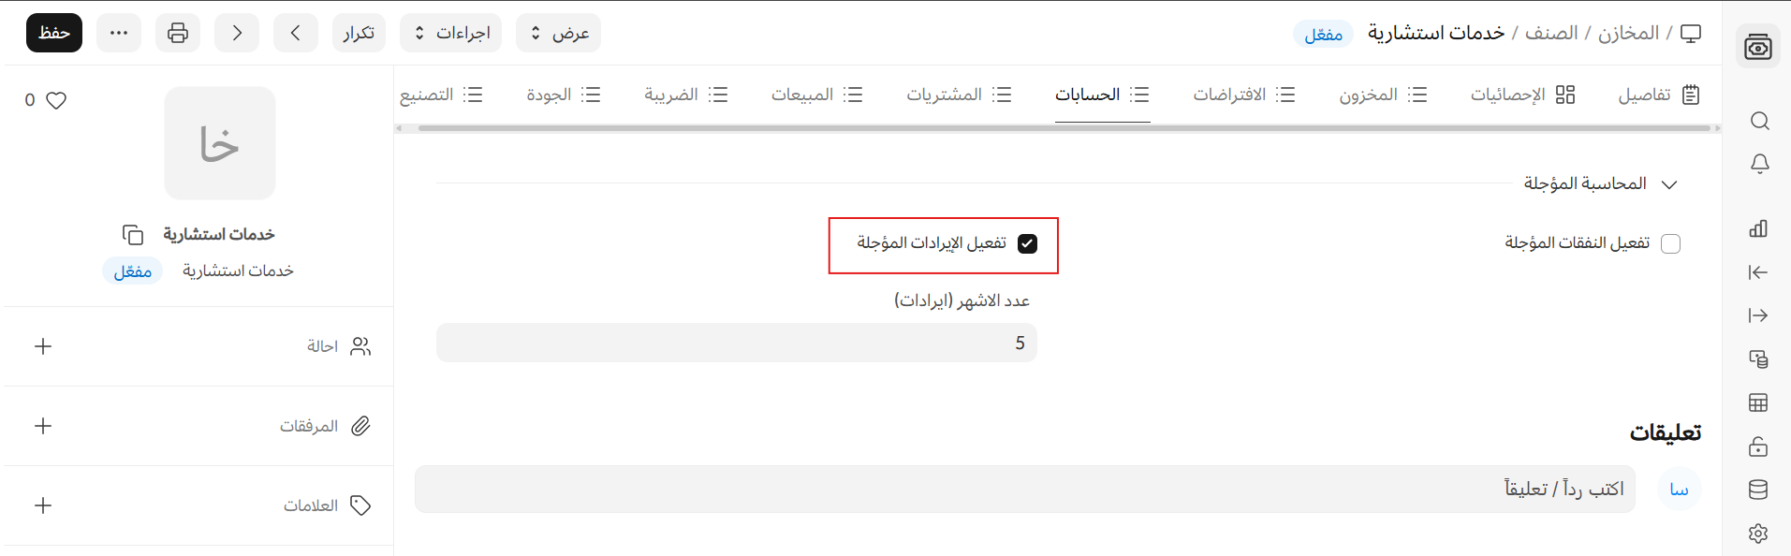The image size is (1791, 556).
Task: Click the bar chart icon in the sidebar
Action: [1758, 228]
